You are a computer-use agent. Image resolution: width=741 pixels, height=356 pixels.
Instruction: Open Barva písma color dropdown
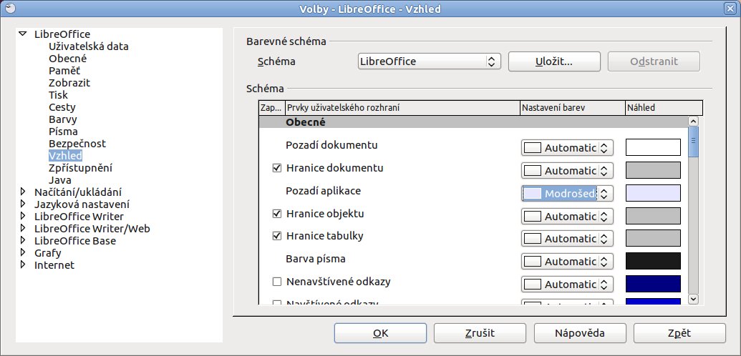567,261
